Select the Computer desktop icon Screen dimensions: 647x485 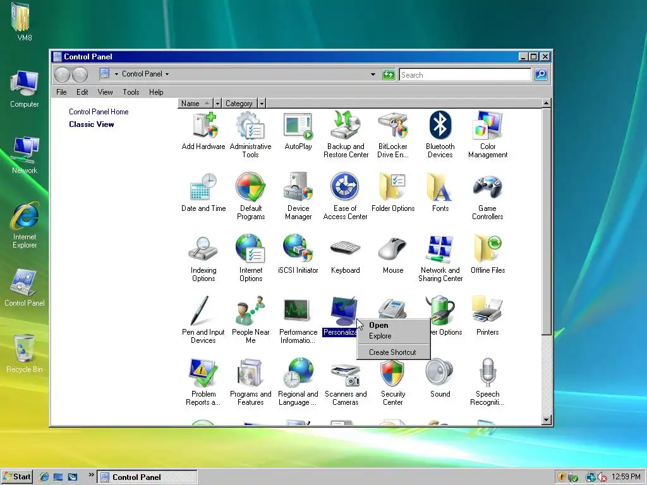(25, 88)
